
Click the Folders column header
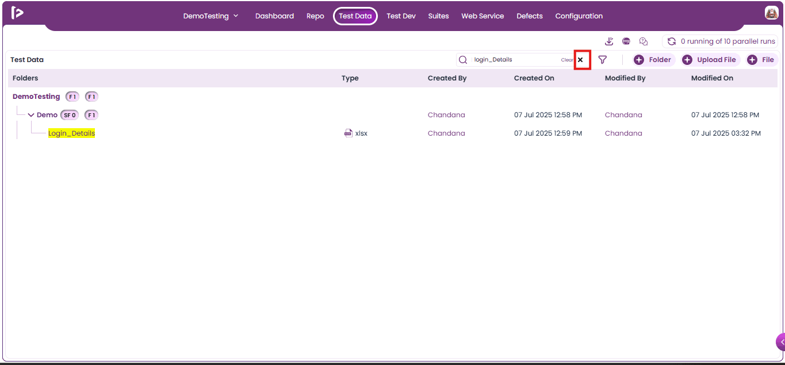pyautogui.click(x=25, y=78)
